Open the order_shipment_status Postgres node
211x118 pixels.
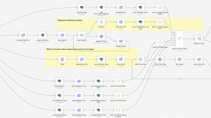pyautogui.click(x=140, y=8)
